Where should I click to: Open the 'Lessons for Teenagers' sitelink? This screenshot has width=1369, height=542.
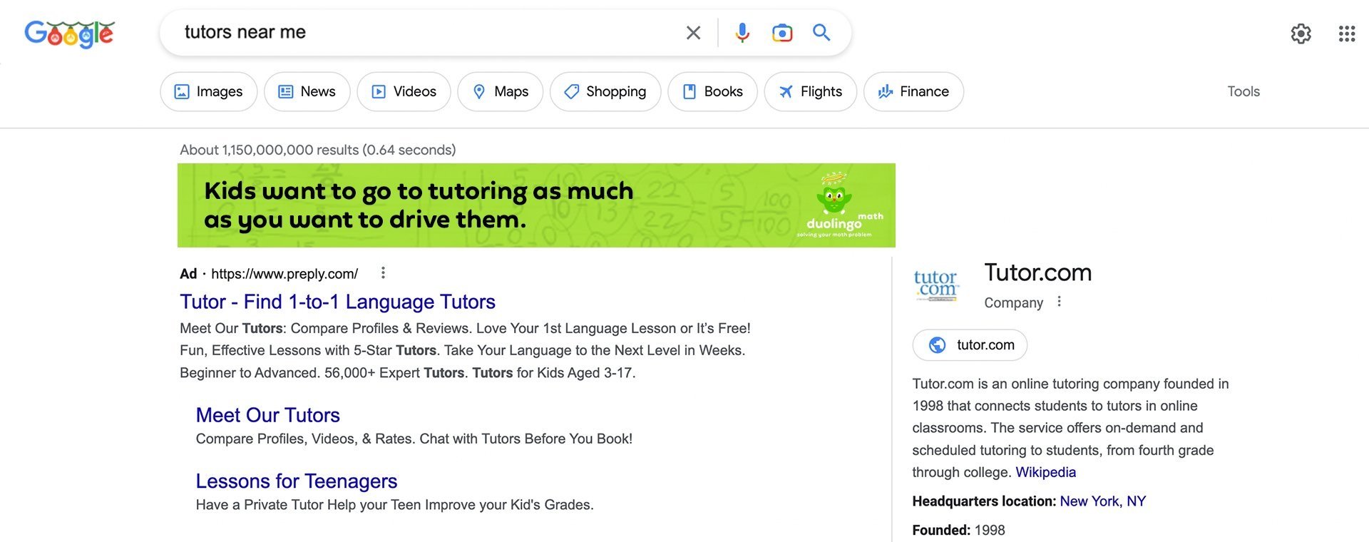coord(297,481)
